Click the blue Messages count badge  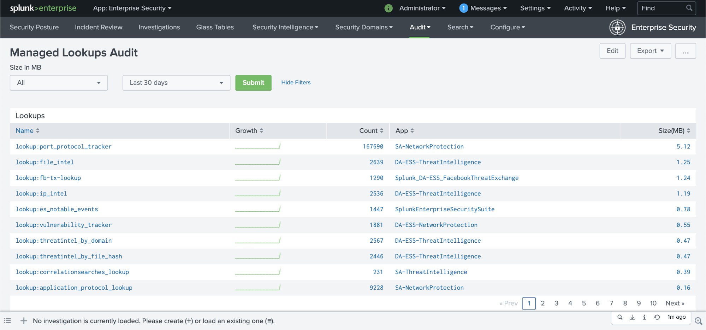(x=463, y=8)
